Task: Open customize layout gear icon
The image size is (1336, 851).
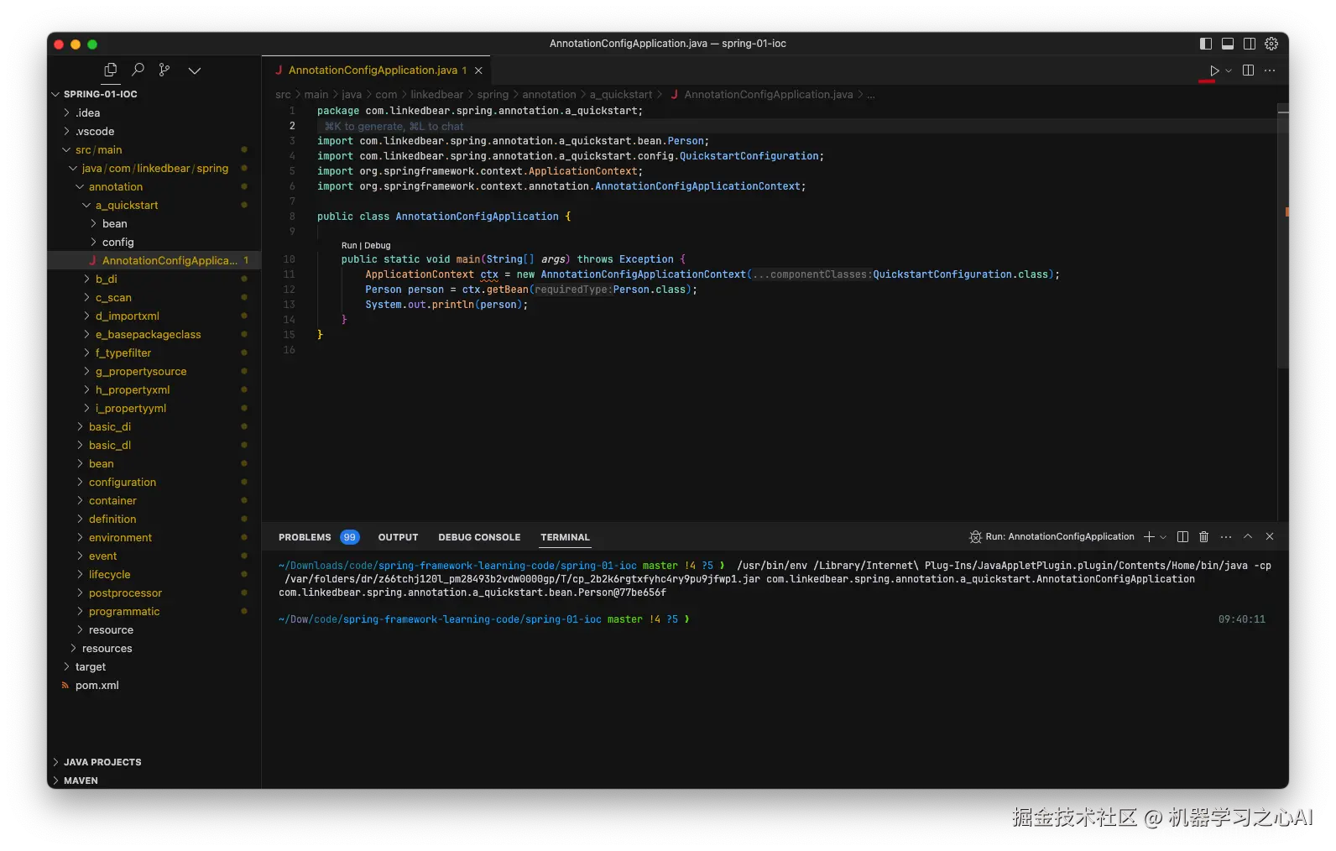Action: pos(1271,44)
